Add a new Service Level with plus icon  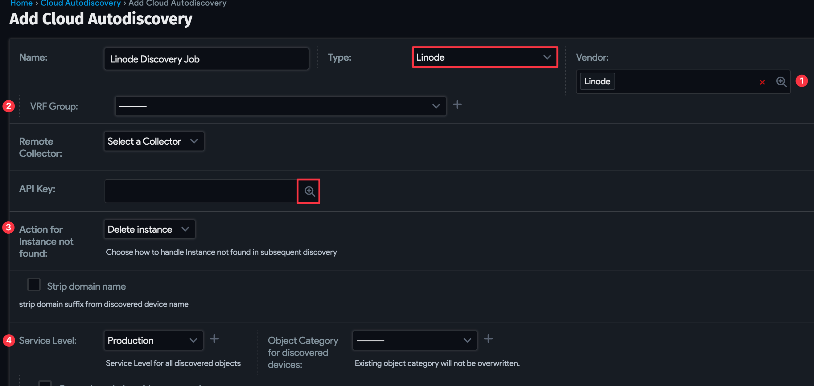pyautogui.click(x=214, y=339)
